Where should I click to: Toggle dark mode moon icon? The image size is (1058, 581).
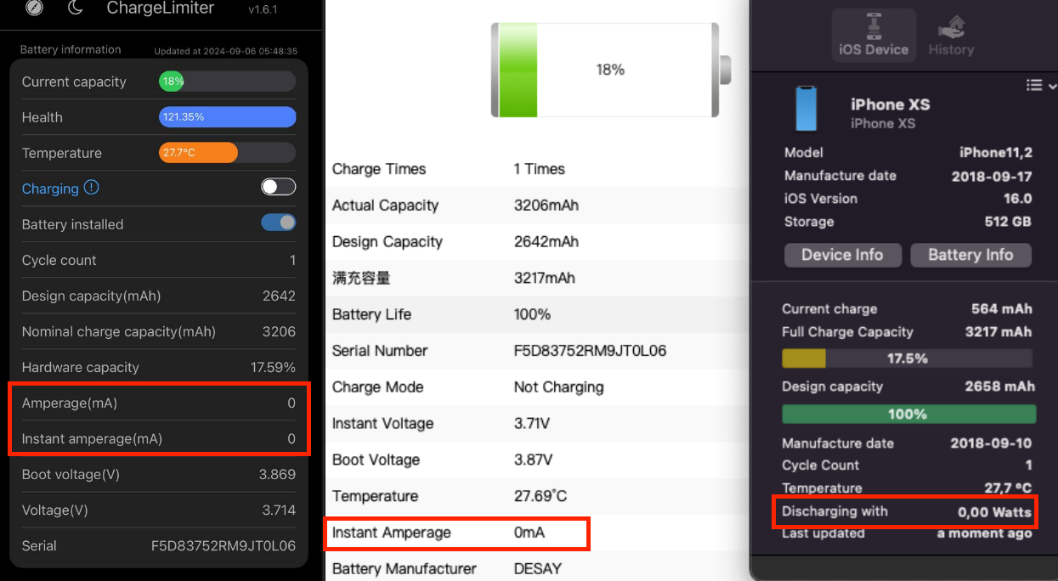[x=75, y=8]
